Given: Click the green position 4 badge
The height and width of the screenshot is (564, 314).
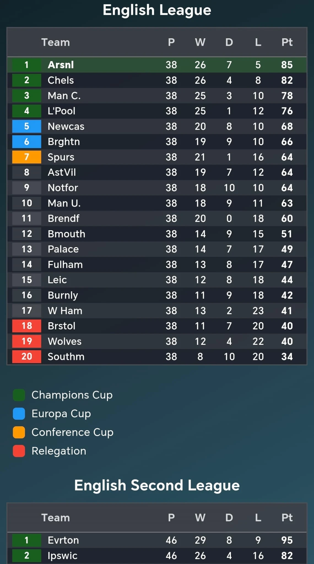Looking at the screenshot, I should [x=27, y=111].
